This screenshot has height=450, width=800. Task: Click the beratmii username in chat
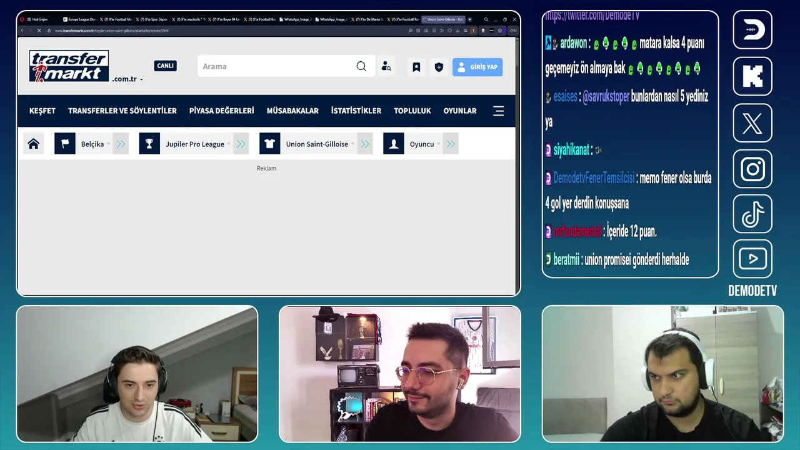click(x=566, y=260)
